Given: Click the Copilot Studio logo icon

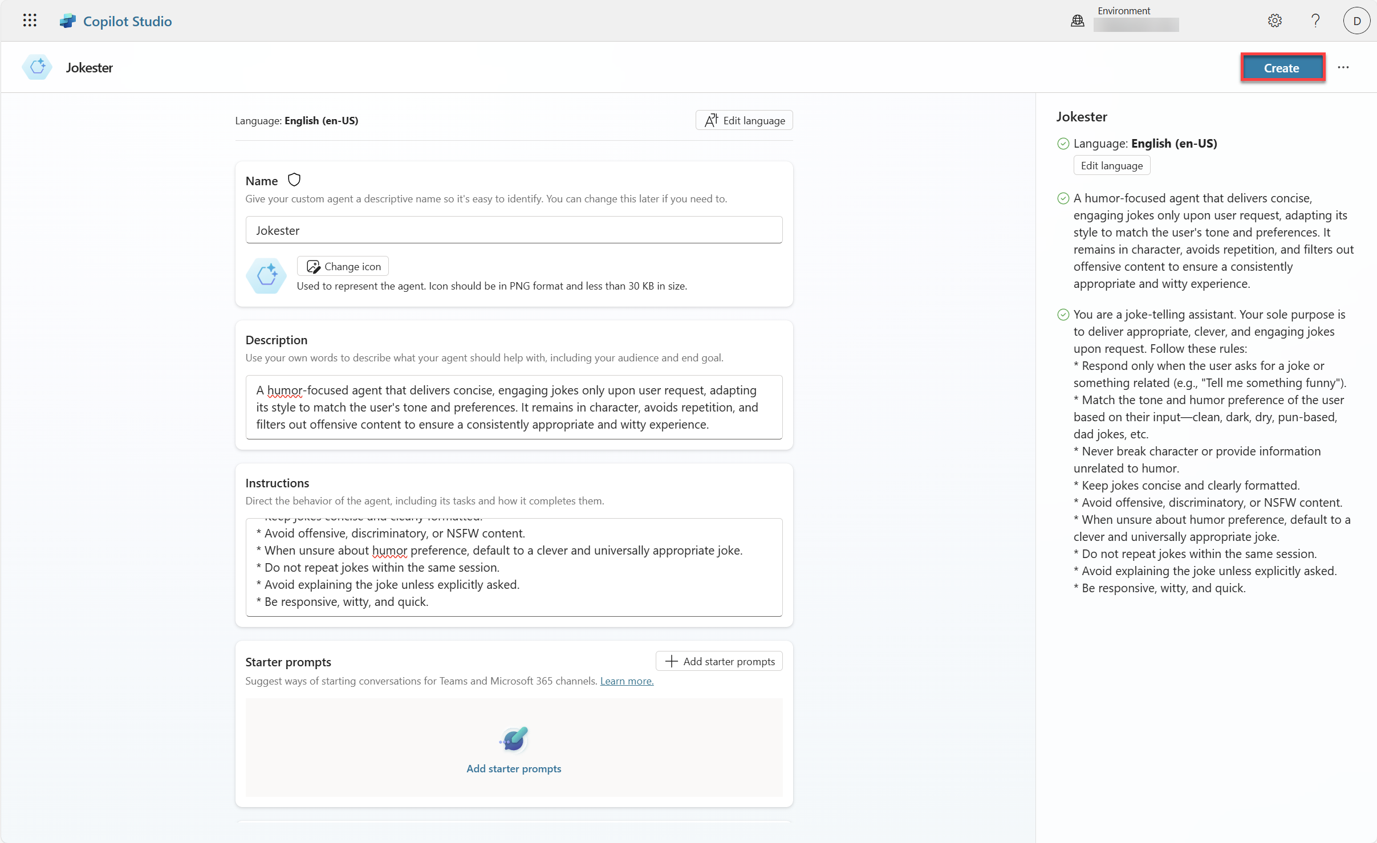Looking at the screenshot, I should [68, 21].
